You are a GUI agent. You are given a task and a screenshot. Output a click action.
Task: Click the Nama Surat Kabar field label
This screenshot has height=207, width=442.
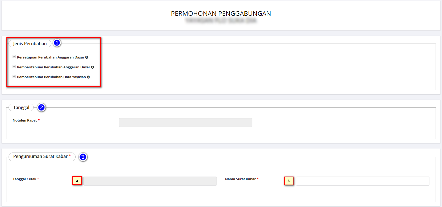click(240, 179)
